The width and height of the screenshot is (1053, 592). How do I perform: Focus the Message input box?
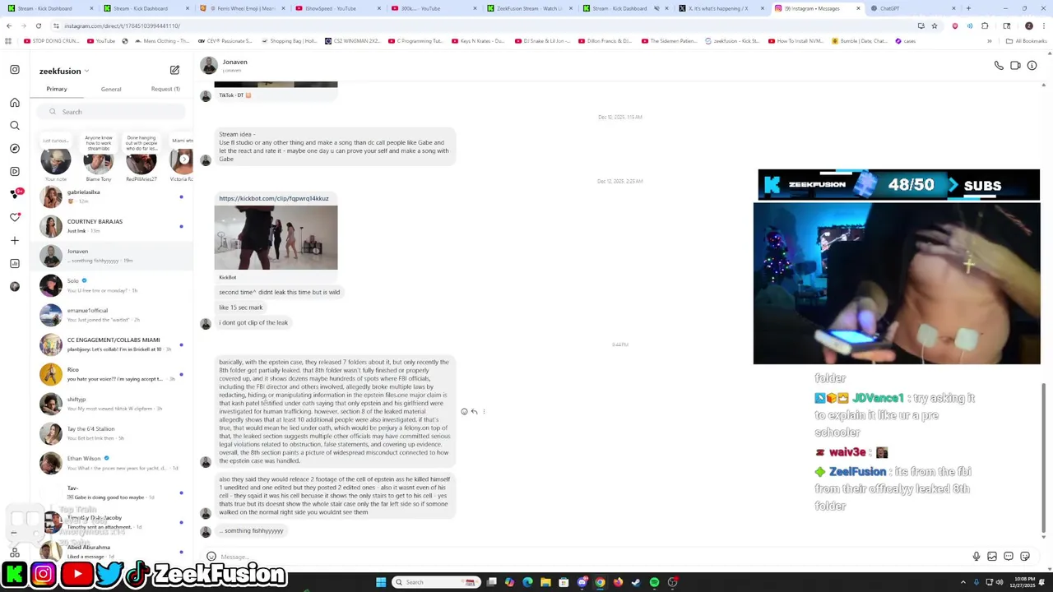[x=592, y=557]
